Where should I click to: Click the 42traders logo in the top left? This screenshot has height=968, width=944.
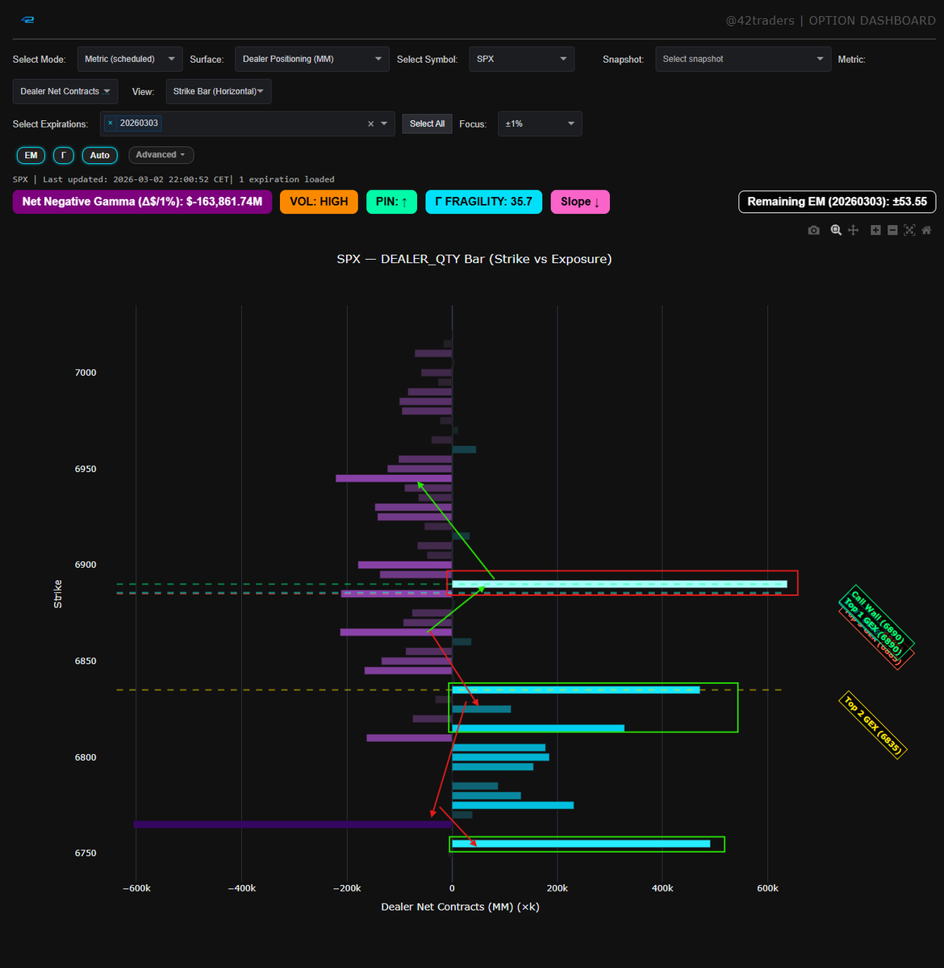point(27,19)
